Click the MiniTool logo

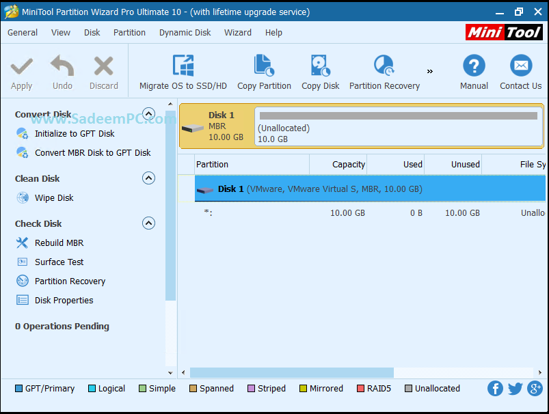(x=504, y=32)
